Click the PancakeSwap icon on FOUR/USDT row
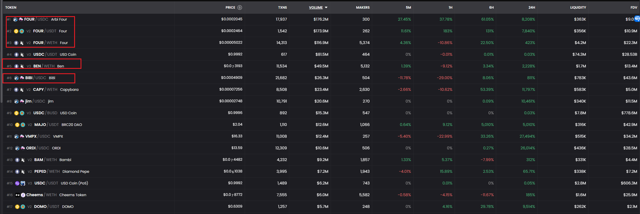 point(22,31)
